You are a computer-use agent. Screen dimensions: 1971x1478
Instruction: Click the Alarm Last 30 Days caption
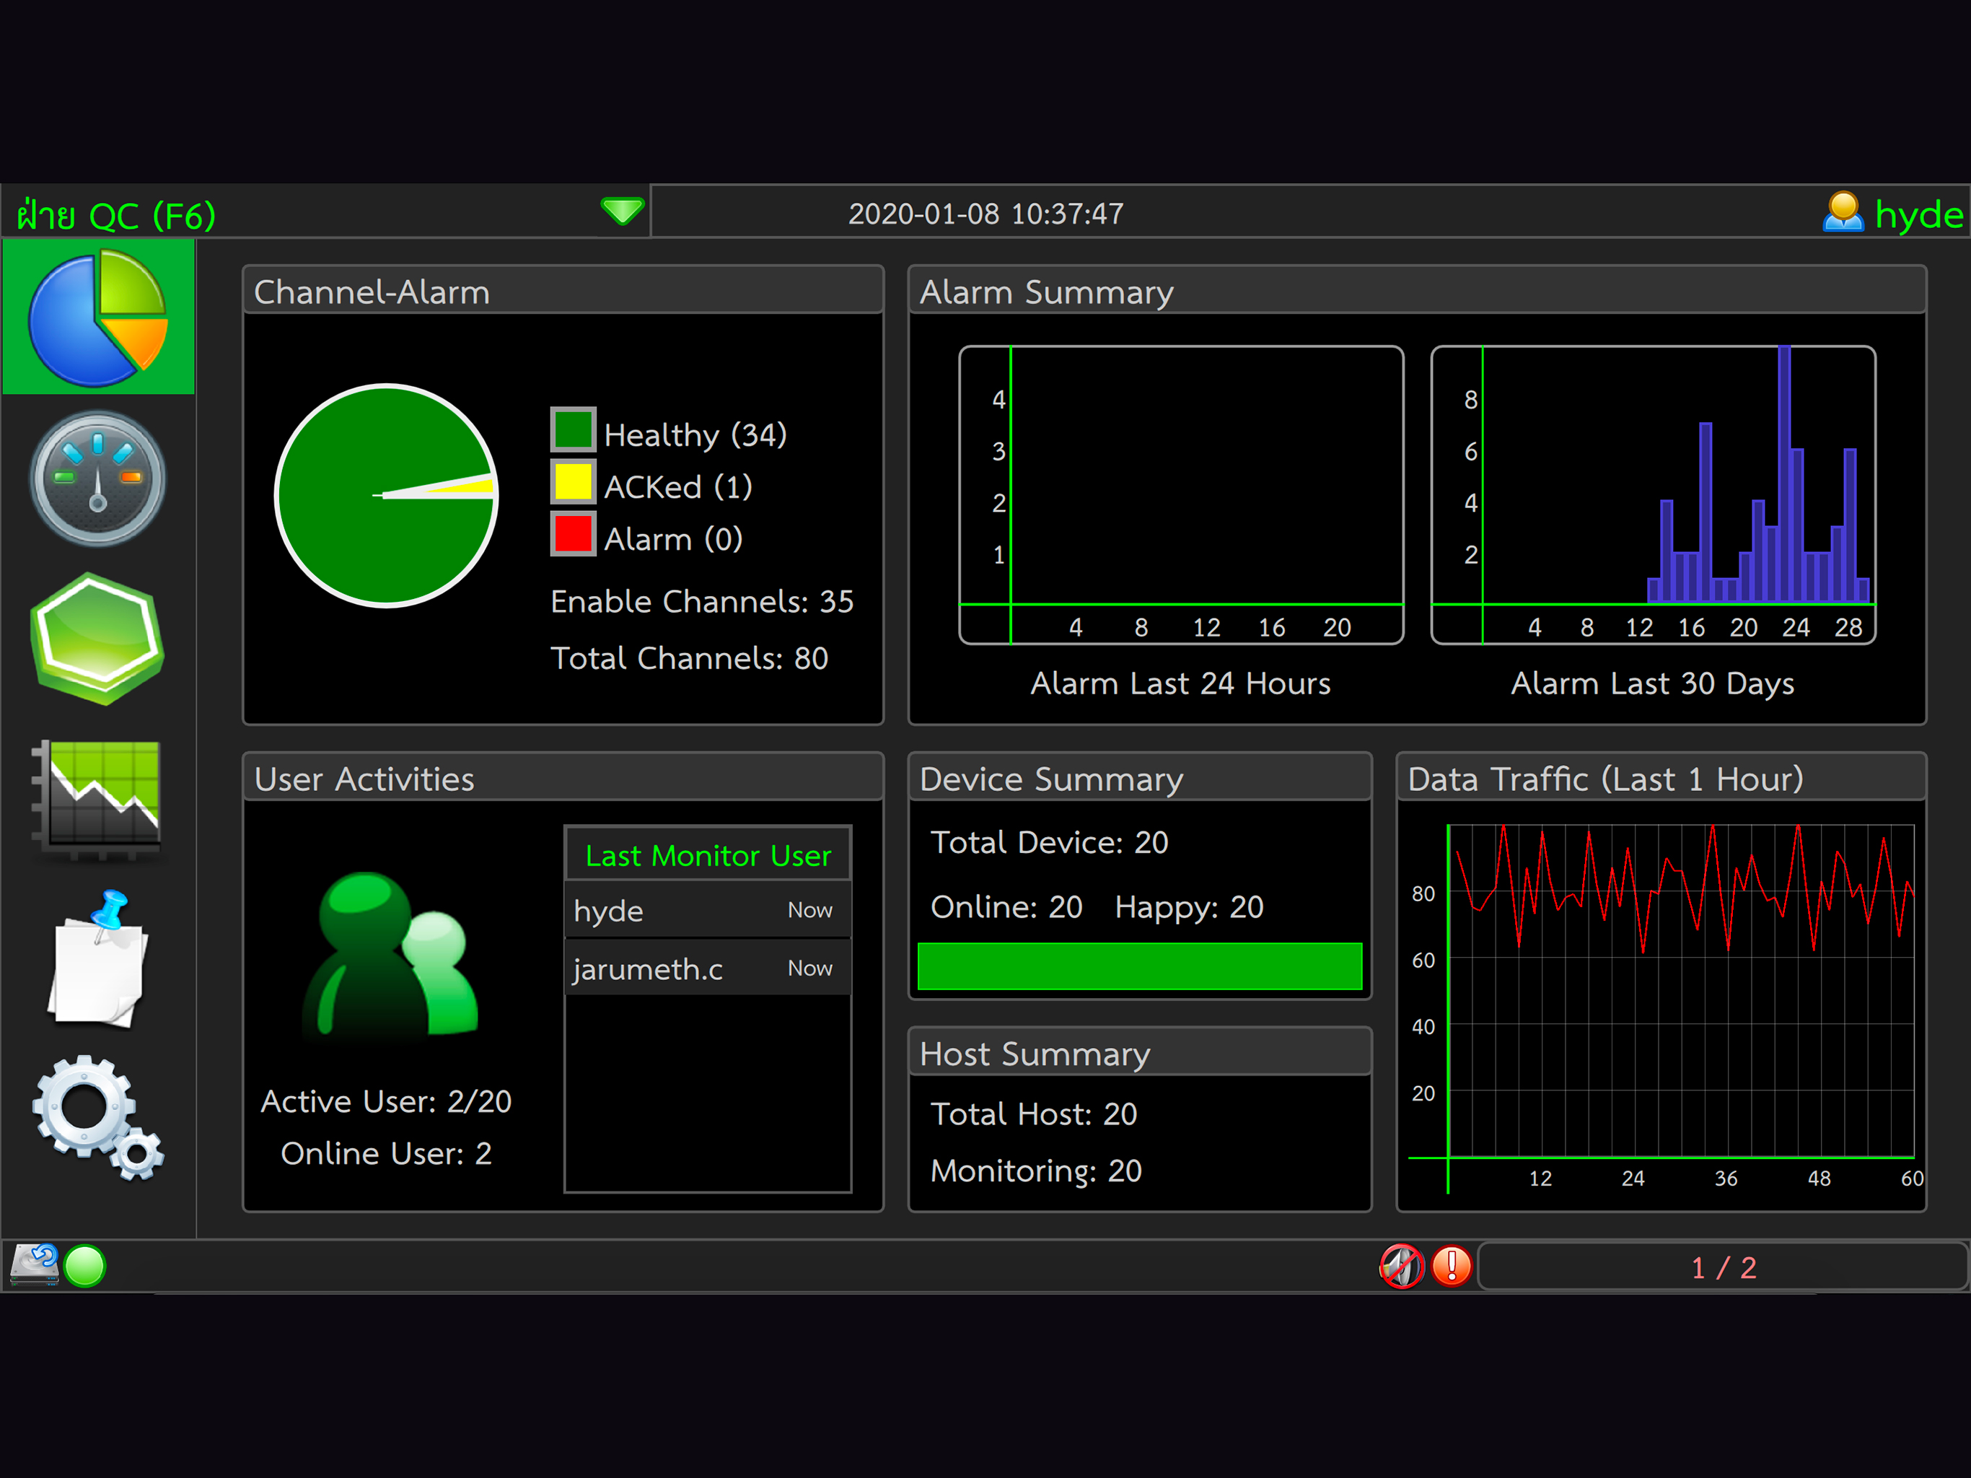1653,683
